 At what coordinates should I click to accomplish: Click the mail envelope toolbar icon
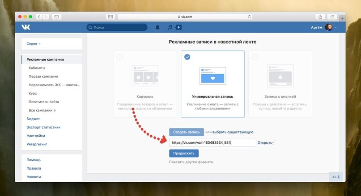110,17
